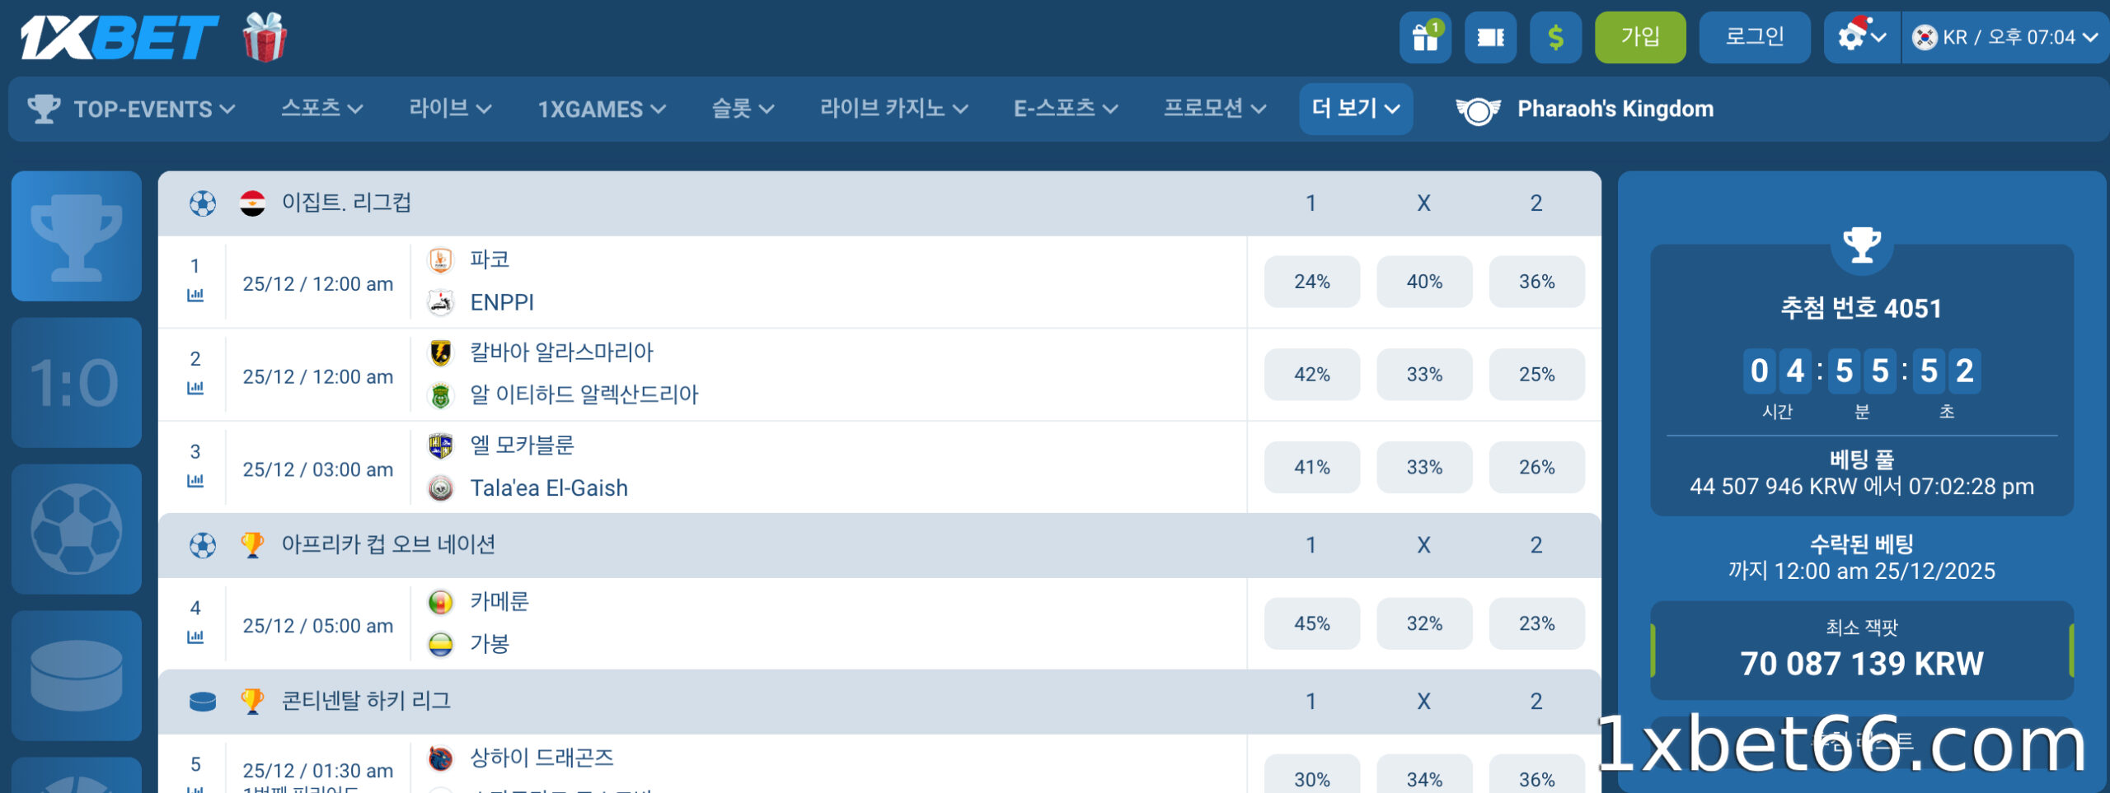Open the gift promotions icon in top bar
Viewport: 2110px width, 793px height.
tap(1424, 36)
